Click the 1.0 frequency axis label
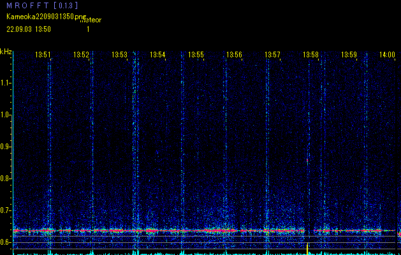This screenshot has width=401, height=255. (5, 115)
